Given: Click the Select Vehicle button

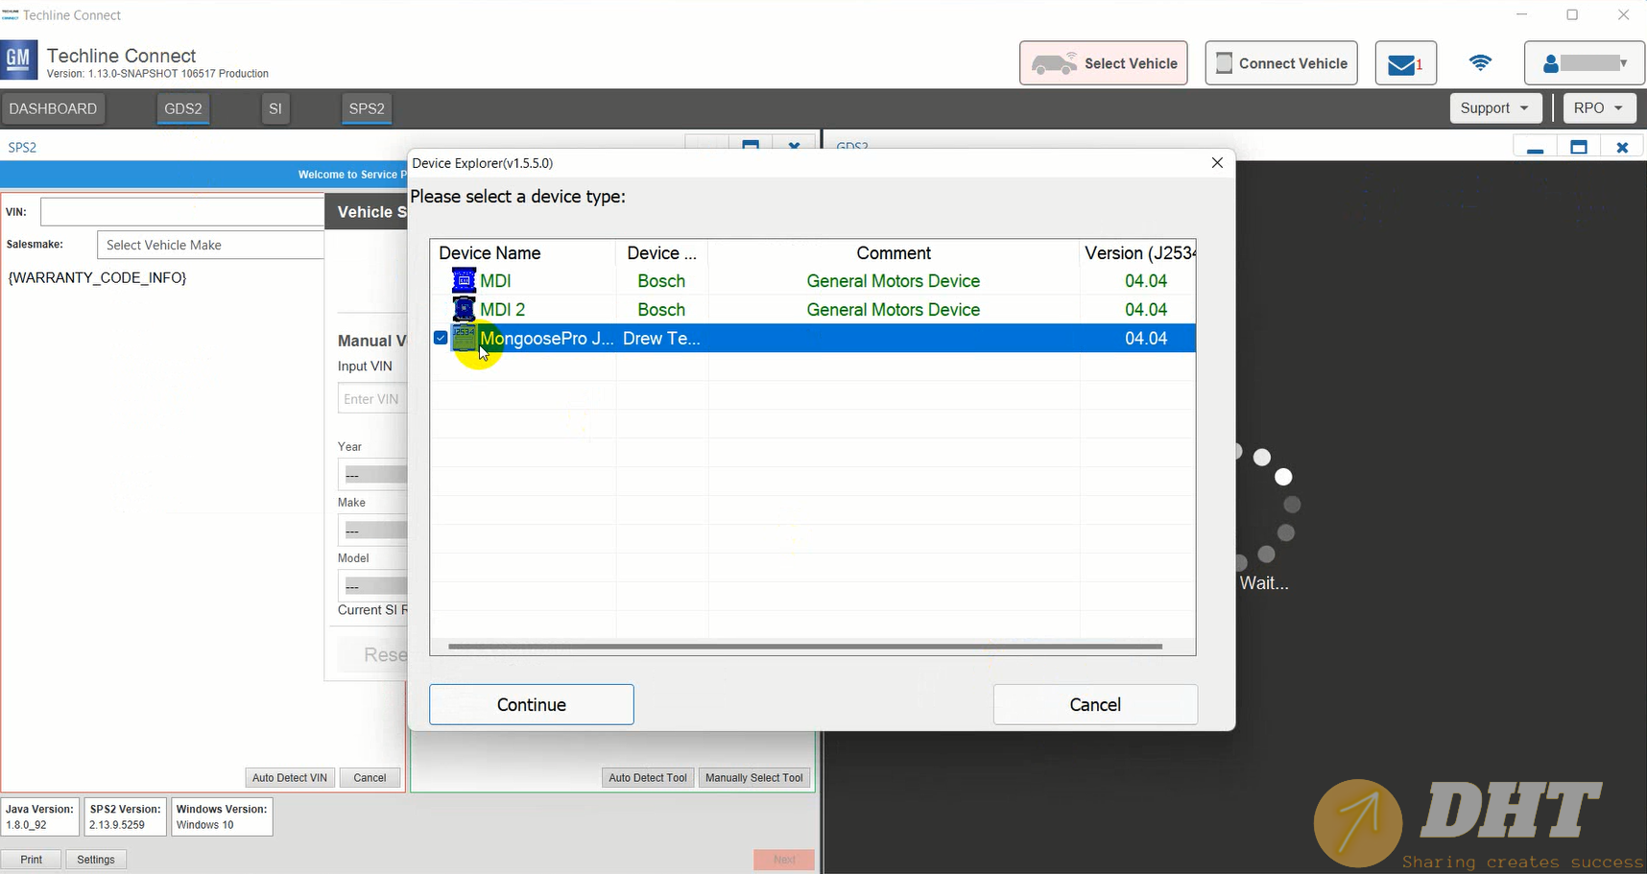Looking at the screenshot, I should tap(1103, 63).
